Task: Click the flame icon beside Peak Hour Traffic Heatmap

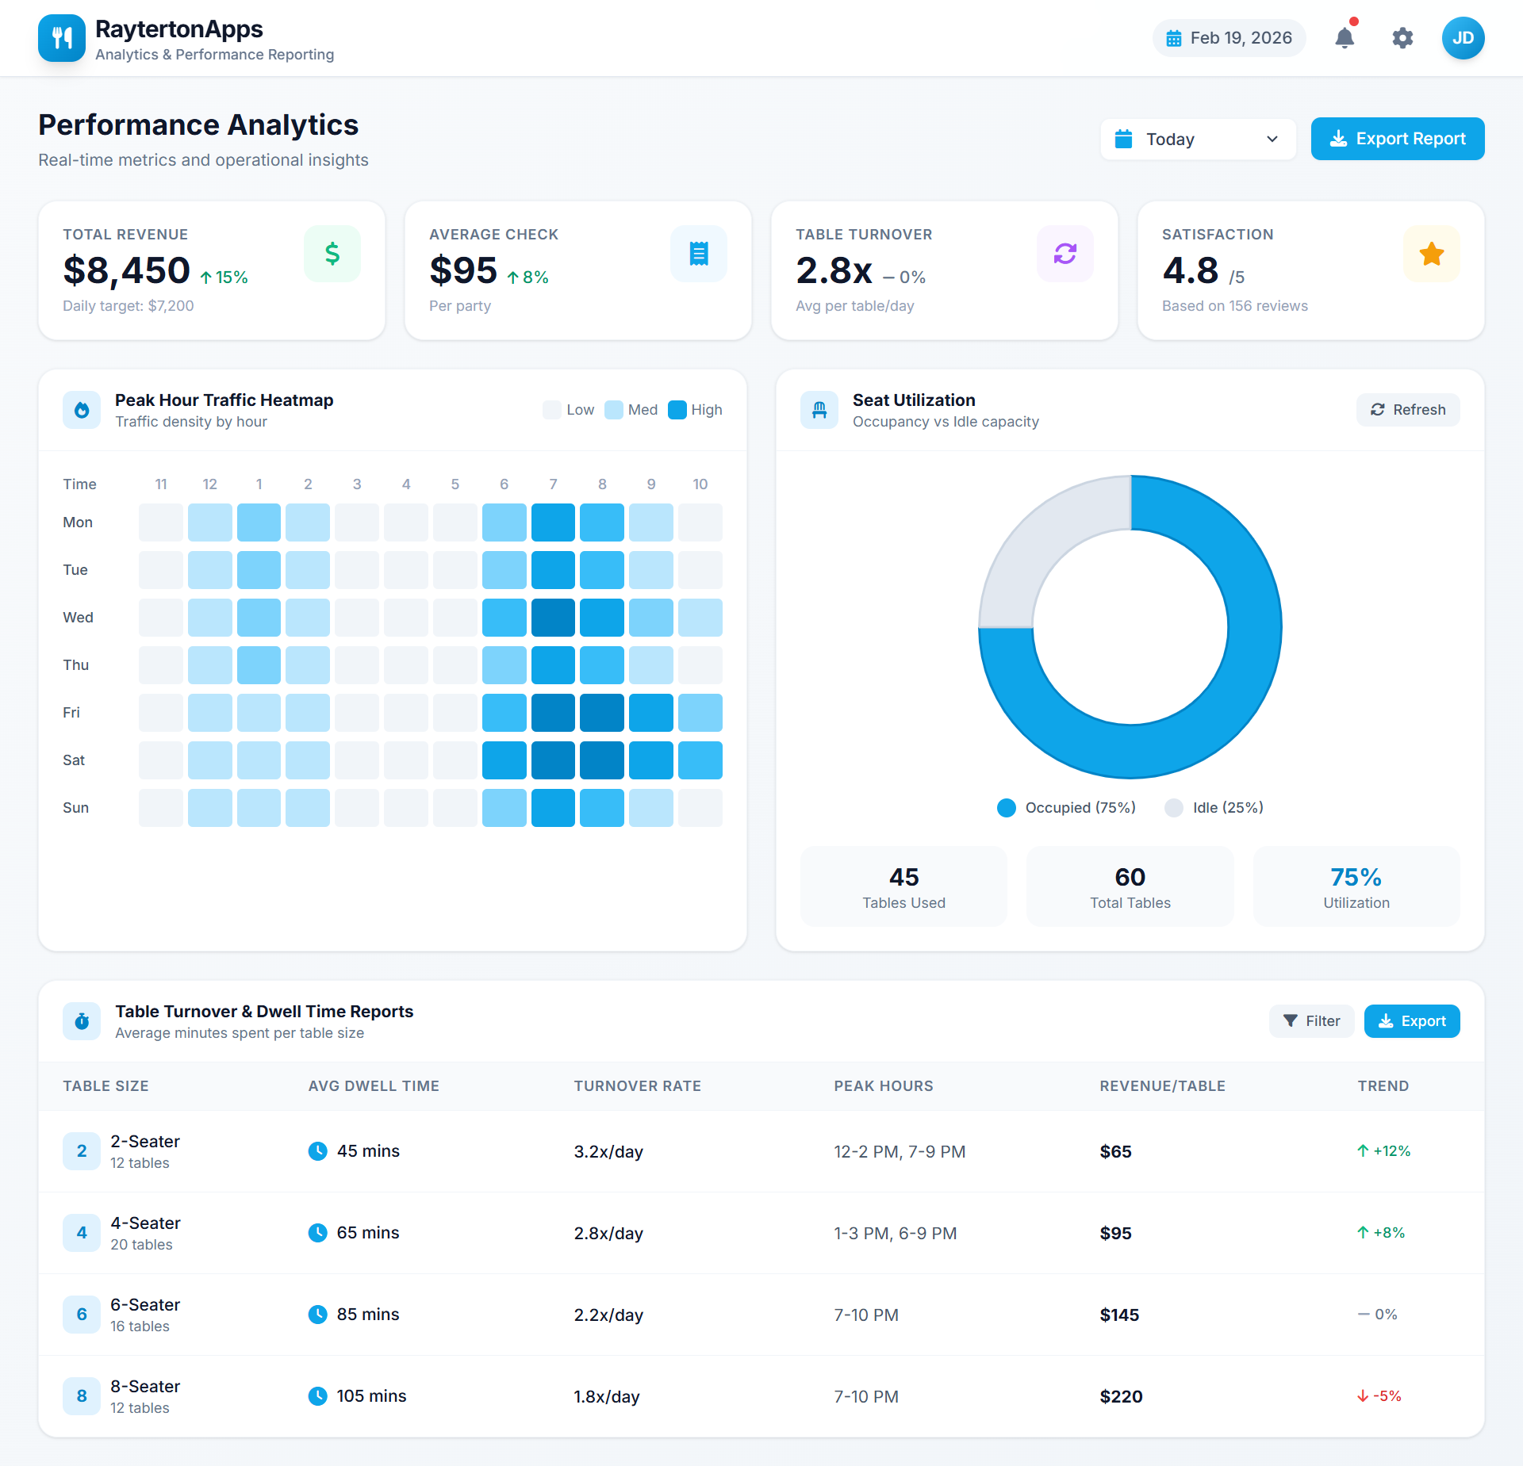Action: click(82, 409)
